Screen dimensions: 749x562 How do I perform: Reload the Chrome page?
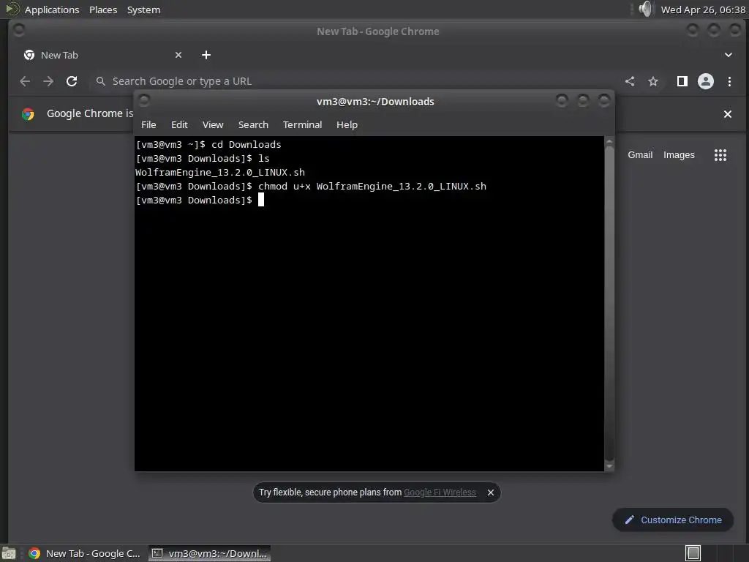(x=72, y=81)
